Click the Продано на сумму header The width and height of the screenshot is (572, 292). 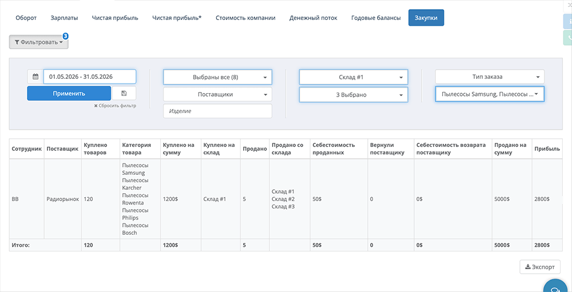(512, 149)
